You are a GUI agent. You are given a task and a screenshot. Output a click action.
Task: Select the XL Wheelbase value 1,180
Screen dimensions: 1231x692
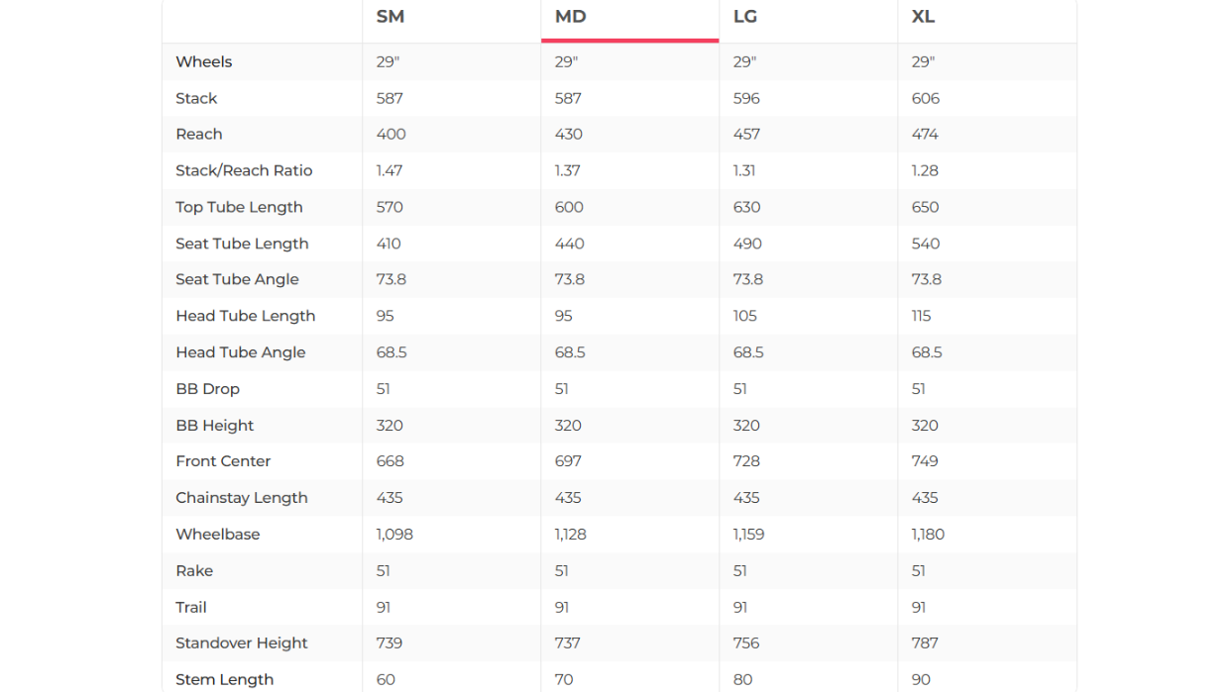point(928,535)
